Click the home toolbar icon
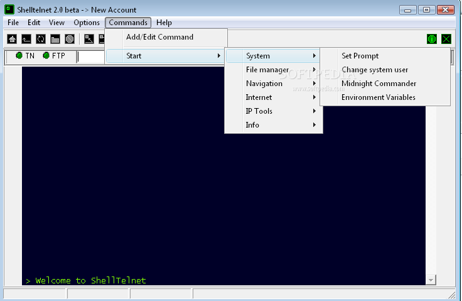Viewport: 462px width, 301px height. pyautogui.click(x=12, y=39)
